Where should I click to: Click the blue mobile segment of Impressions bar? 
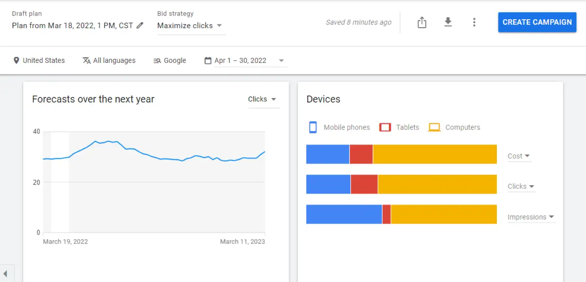point(344,214)
